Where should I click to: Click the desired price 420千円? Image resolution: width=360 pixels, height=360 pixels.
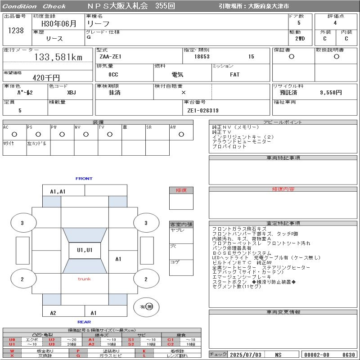point(46,77)
